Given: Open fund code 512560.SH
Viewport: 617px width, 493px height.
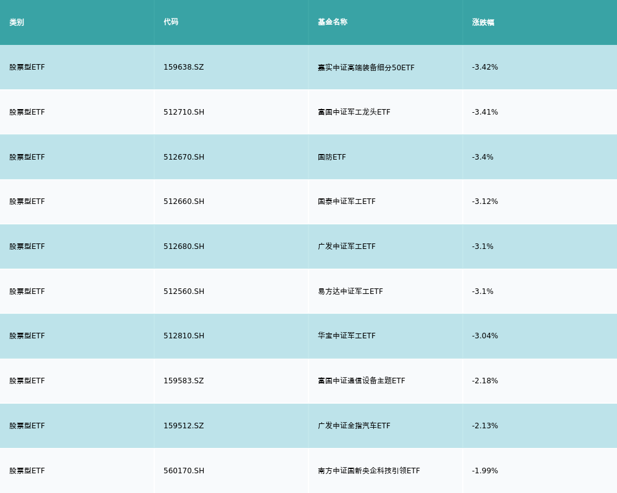Looking at the screenshot, I should click(183, 291).
